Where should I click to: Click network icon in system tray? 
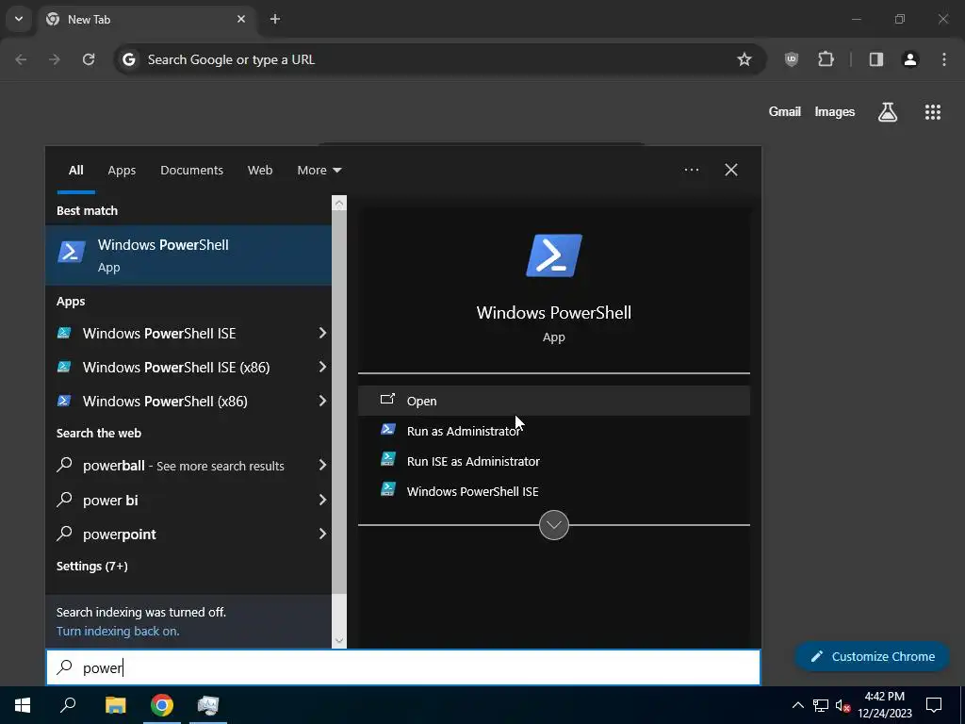821,705
